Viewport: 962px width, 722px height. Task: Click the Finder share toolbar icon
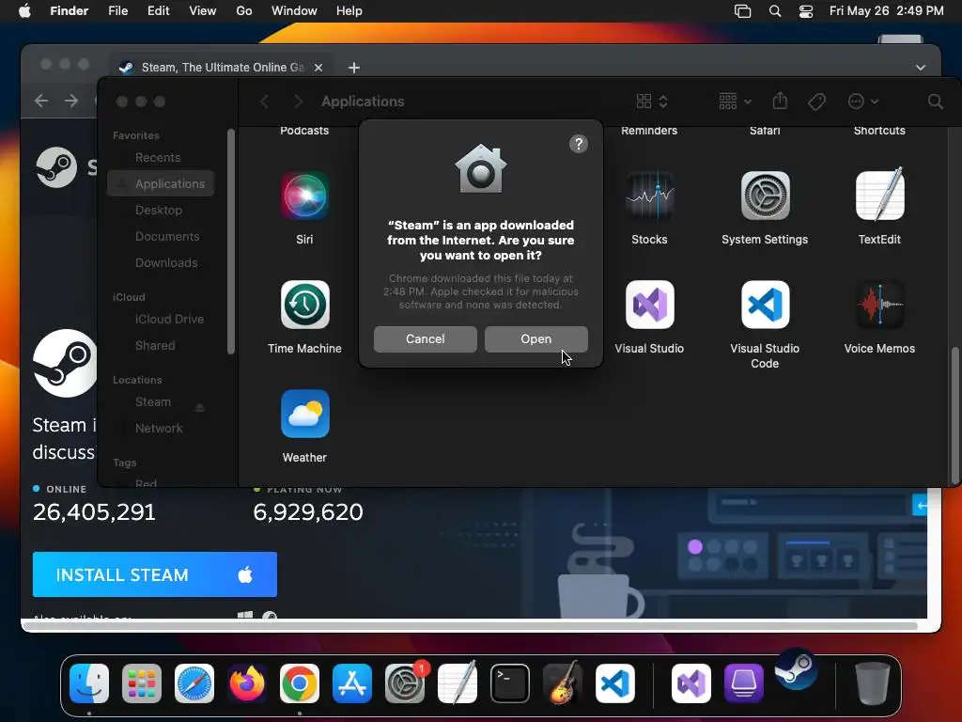[780, 100]
